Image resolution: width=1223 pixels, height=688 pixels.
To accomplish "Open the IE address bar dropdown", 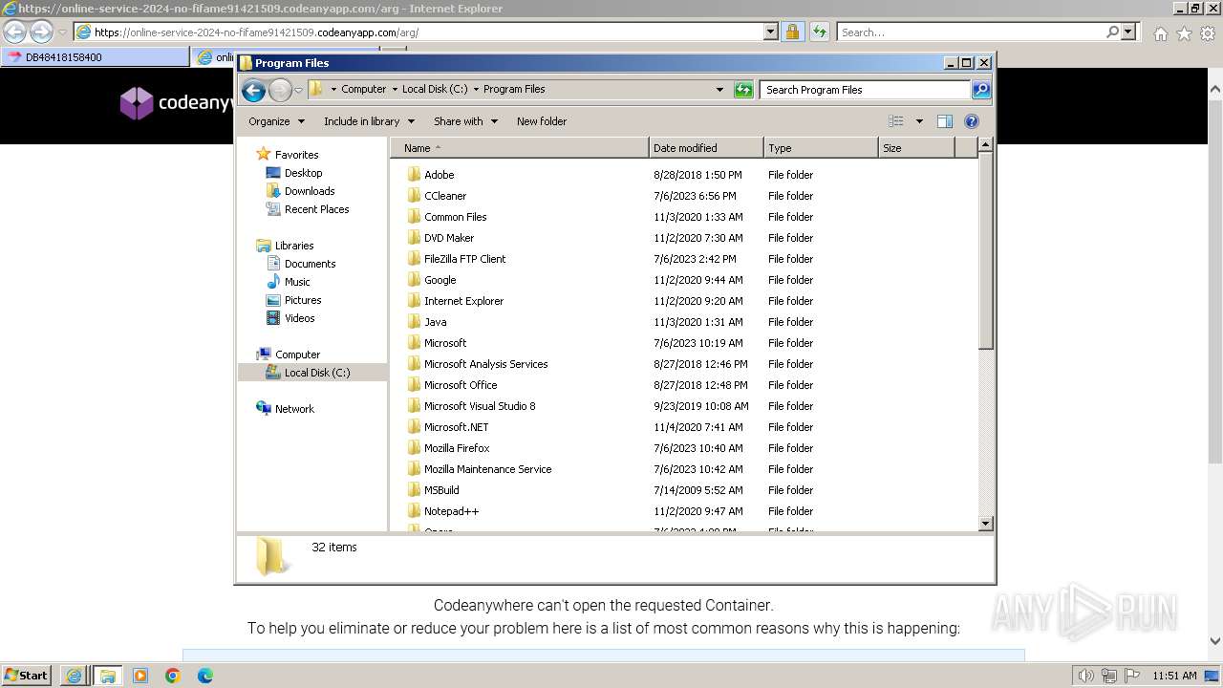I will (x=771, y=32).
